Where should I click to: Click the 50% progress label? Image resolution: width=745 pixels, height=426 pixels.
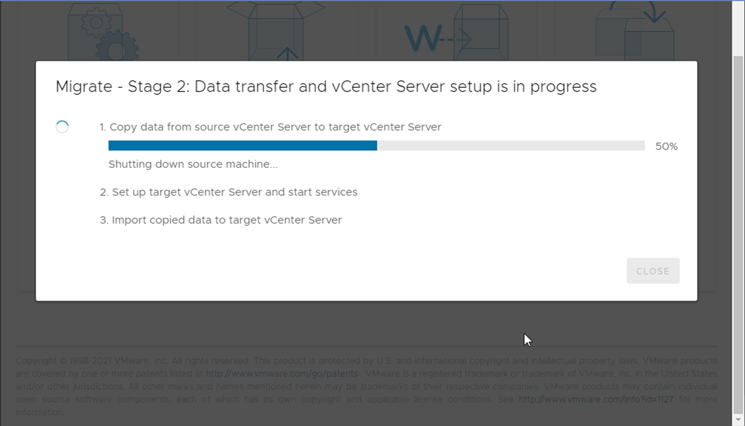[666, 146]
